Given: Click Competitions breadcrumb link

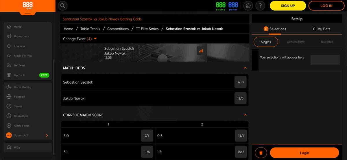Looking at the screenshot, I should click(x=118, y=29).
